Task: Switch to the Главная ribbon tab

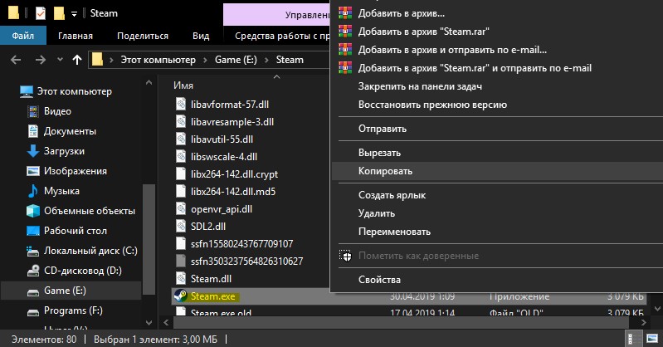Action: coord(76,36)
